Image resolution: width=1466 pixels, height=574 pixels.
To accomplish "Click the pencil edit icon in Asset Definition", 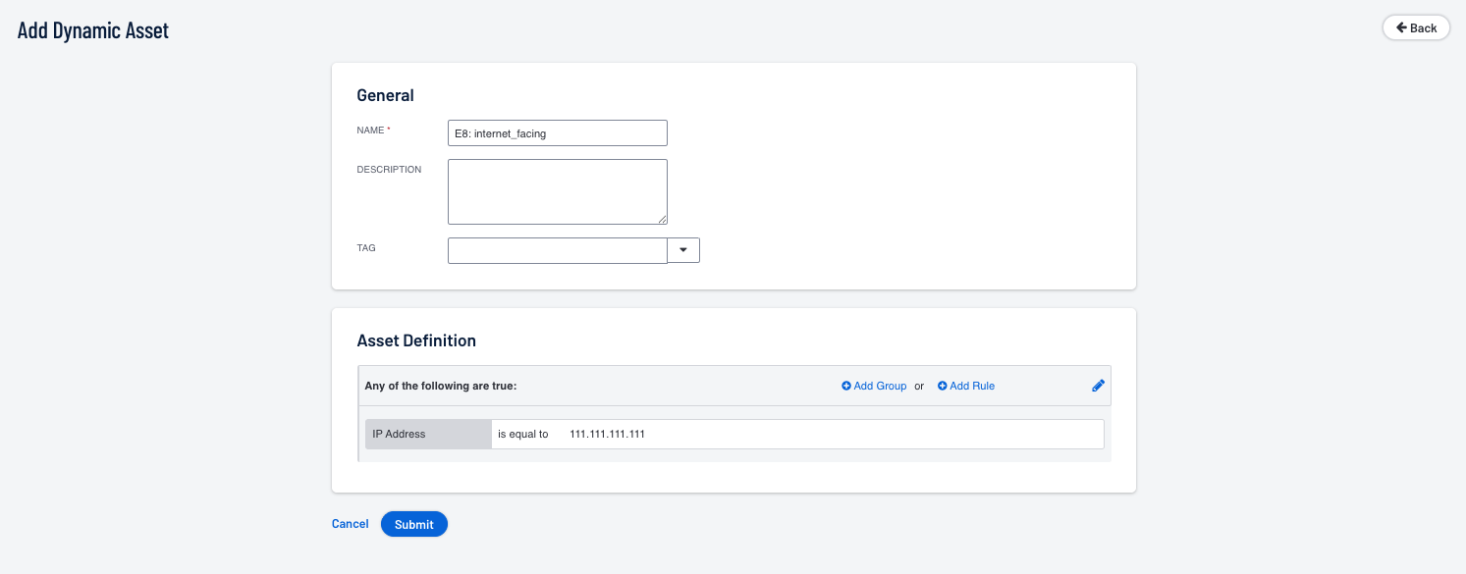I will pos(1098,386).
